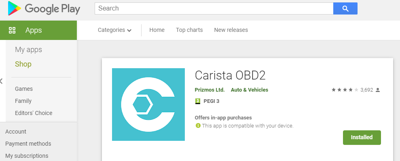The height and width of the screenshot is (161, 400).
Task: Click the blue search magnifier button
Action: click(345, 8)
